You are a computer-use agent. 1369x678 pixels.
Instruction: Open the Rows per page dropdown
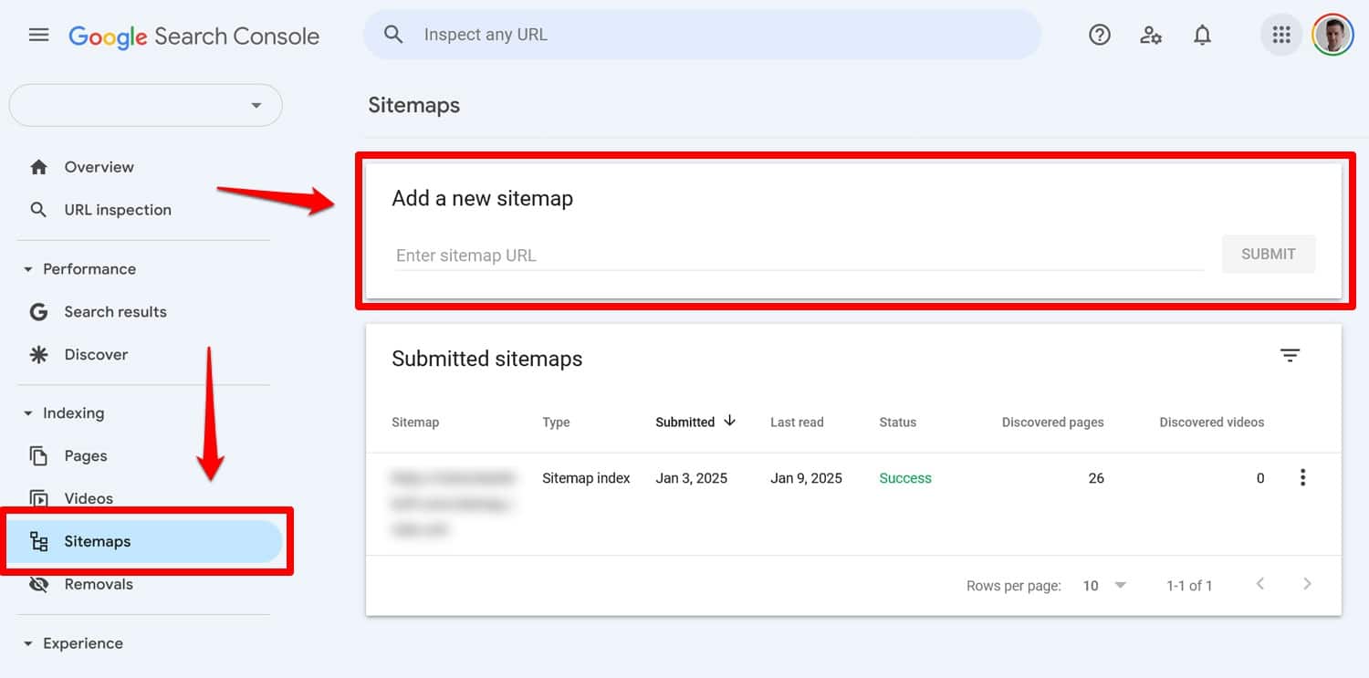point(1105,585)
